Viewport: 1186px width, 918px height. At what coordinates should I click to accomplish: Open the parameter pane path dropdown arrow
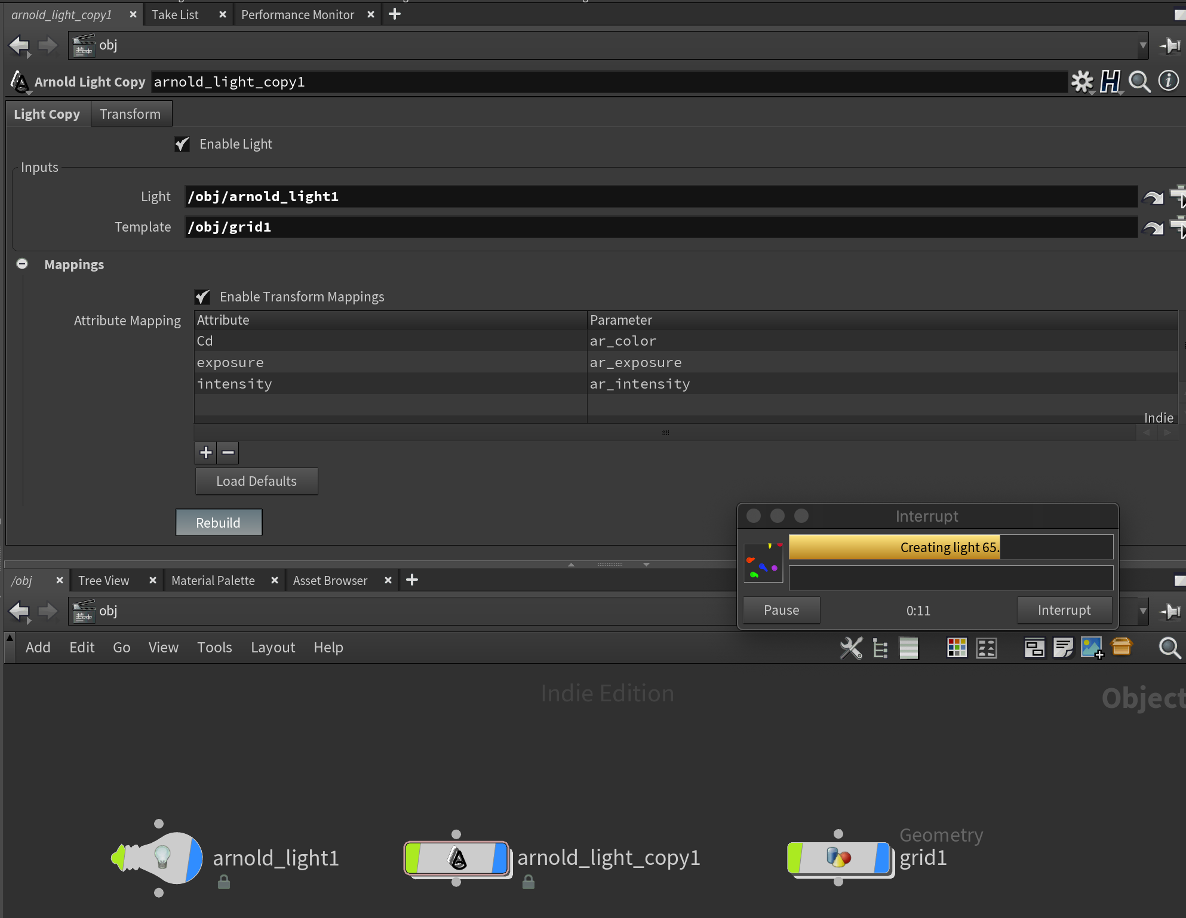click(x=1142, y=45)
